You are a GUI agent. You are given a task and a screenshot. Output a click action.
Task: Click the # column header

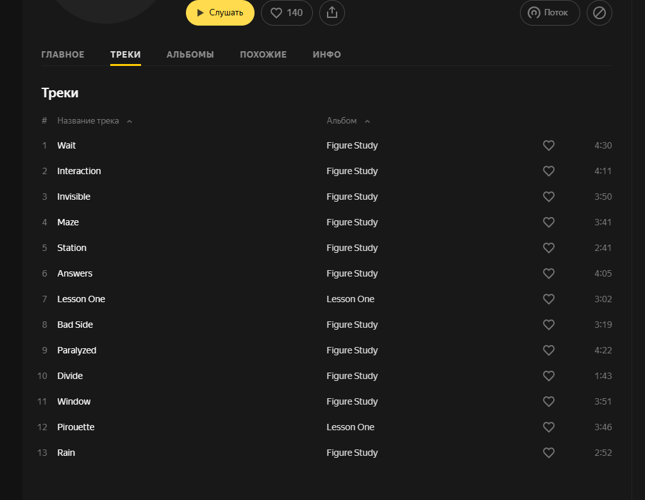(x=44, y=121)
